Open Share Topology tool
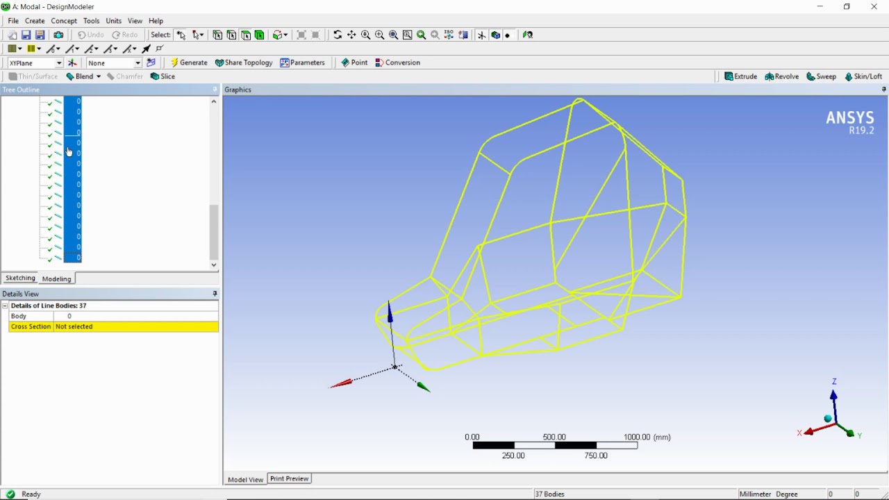Screen dimensions: 889x500 (244, 62)
